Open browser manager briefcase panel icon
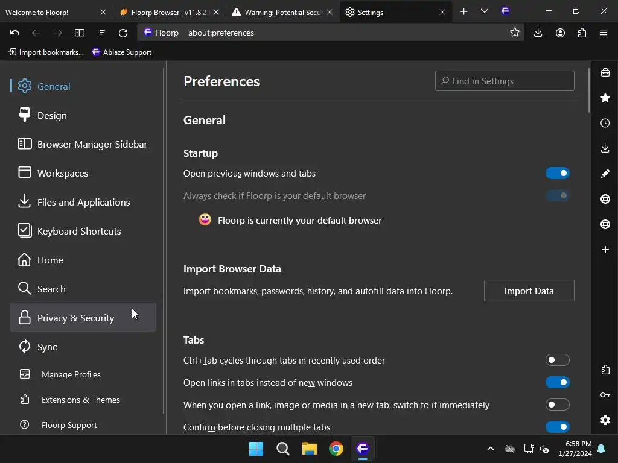Screen dimensions: 618x463 point(605,73)
